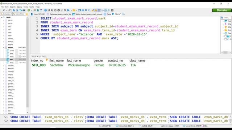Image resolution: width=232 pixels, height=130 pixels.
Task: Open dropdown arrow beside connect icon
Action: (x=7, y=10)
